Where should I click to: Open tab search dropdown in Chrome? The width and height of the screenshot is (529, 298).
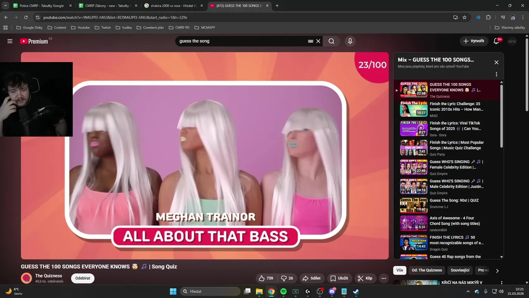tap(5, 6)
